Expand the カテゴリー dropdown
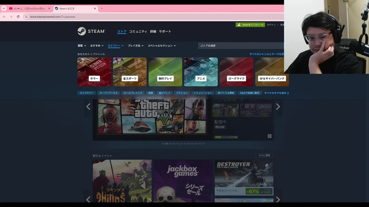Viewport: 369px width, 207px height. coord(116,46)
